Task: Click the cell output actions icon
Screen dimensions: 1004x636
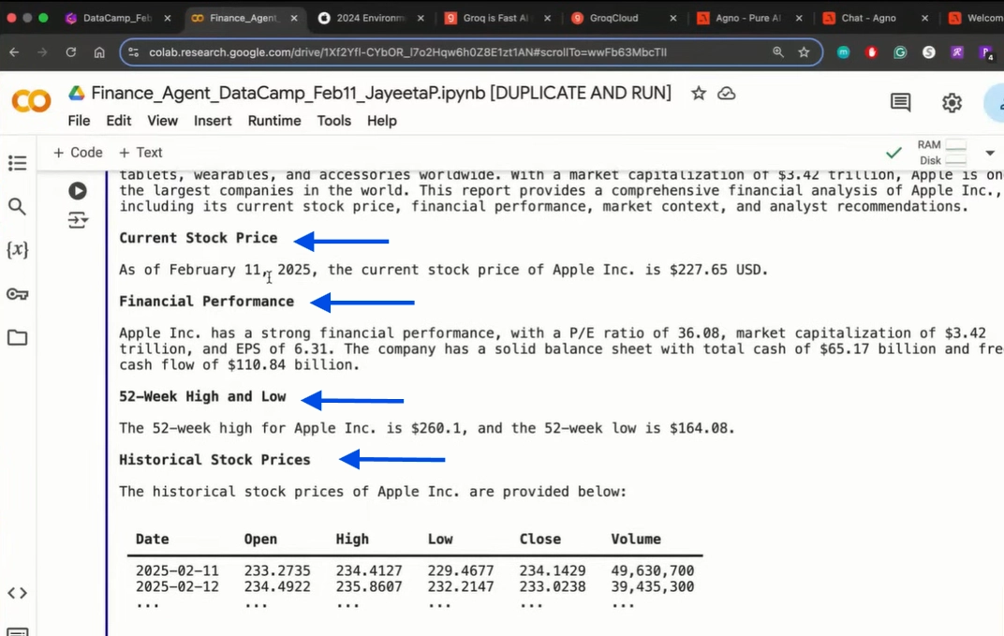Action: click(78, 220)
